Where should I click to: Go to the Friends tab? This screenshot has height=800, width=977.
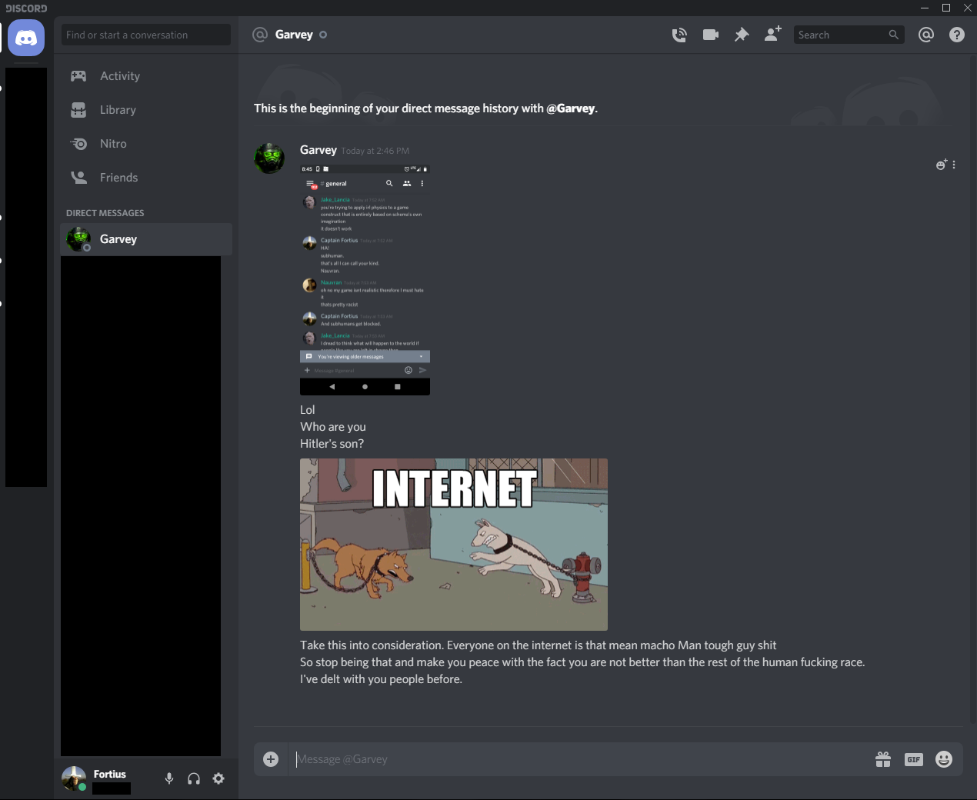click(118, 178)
